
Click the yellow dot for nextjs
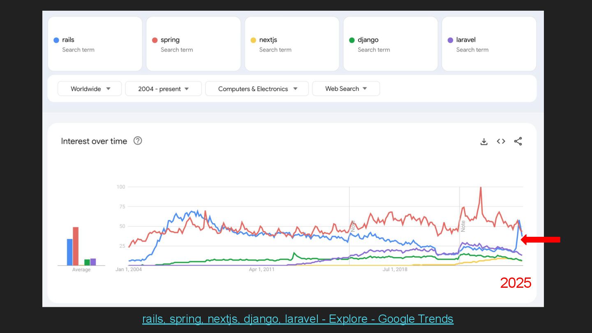point(253,40)
